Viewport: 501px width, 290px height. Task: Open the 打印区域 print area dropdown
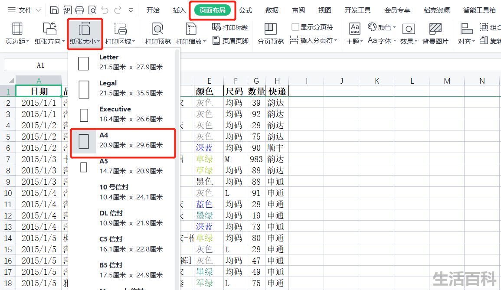coord(120,33)
